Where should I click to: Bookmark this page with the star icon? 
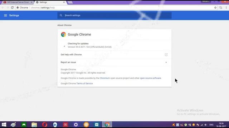[x=215, y=7]
